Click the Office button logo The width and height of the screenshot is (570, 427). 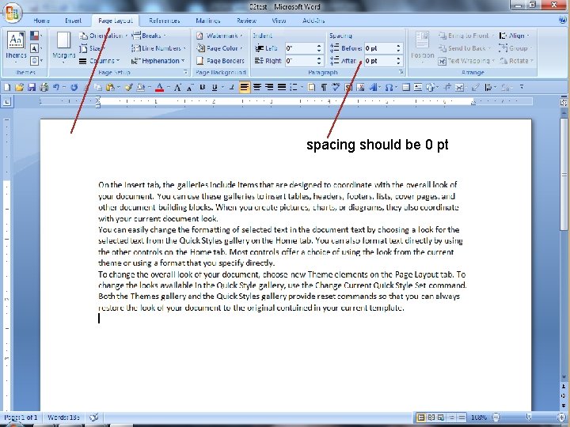click(12, 13)
